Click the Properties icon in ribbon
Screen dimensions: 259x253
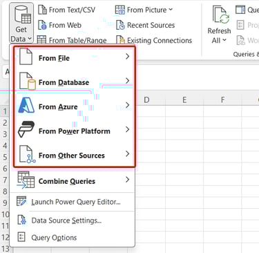[x=240, y=25]
